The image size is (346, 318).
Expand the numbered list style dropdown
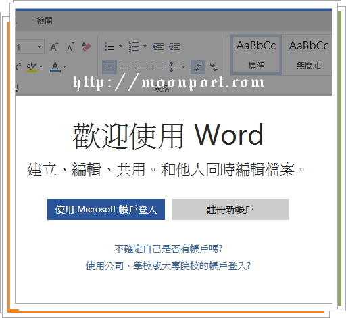tap(145, 47)
